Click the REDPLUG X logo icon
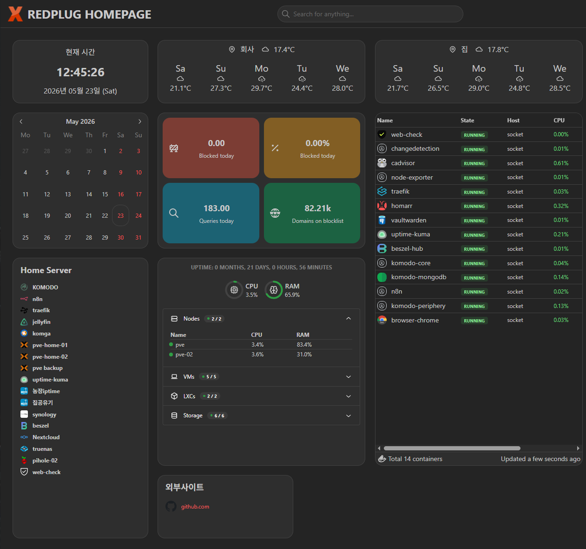586x549 pixels. pyautogui.click(x=15, y=14)
